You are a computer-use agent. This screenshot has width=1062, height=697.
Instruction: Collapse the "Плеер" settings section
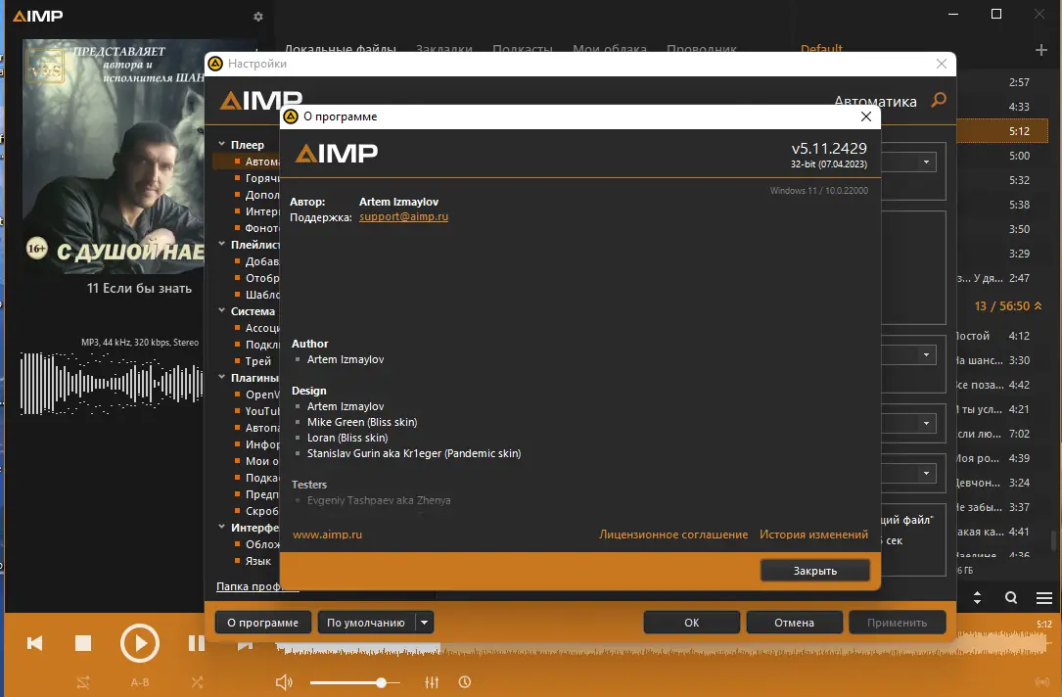coord(221,144)
